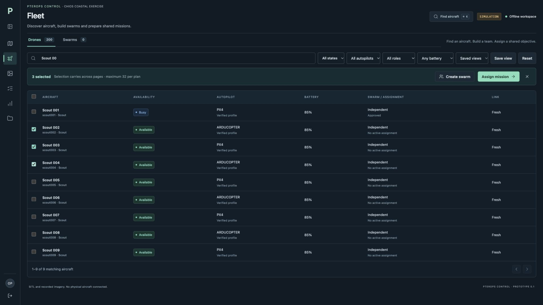
Task: Click the Scout 009 aircraft name
Action: pos(51,250)
